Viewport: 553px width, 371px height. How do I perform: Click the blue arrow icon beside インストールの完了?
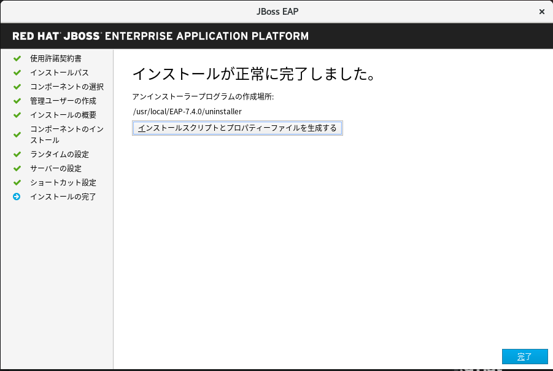coord(17,197)
